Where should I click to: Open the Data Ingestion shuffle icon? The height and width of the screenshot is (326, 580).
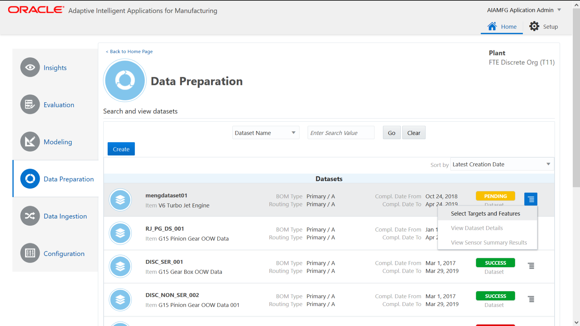point(30,216)
